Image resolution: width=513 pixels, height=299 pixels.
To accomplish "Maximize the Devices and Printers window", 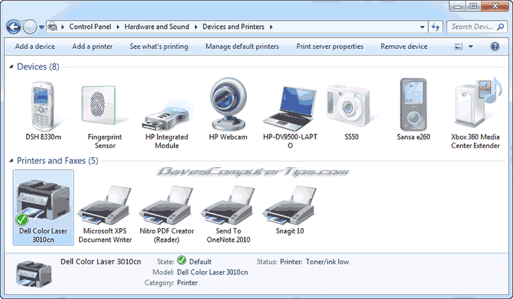I will pyautogui.click(x=473, y=6).
